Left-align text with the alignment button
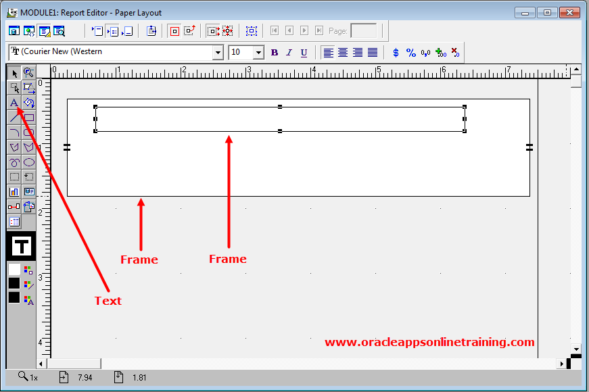This screenshot has height=392, width=589. click(328, 53)
